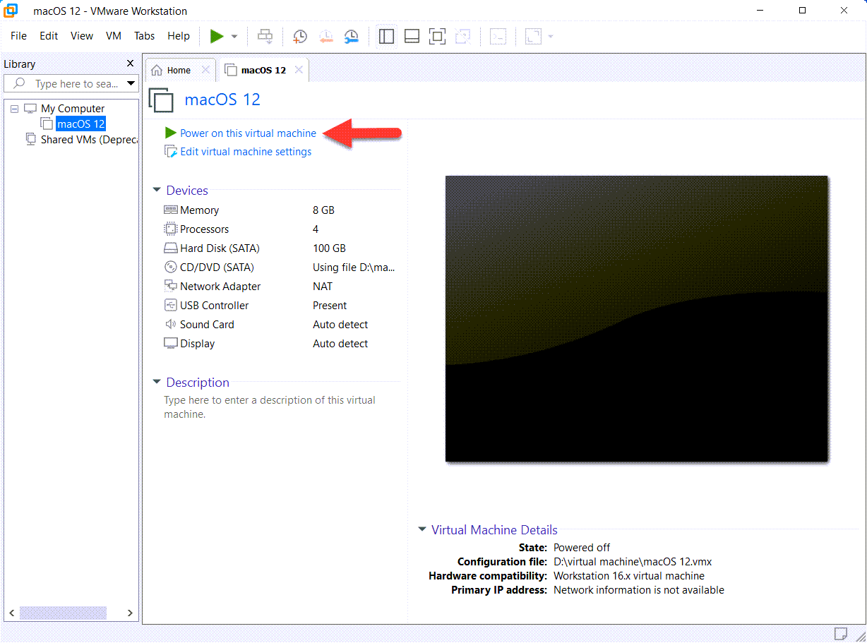Click the Hard Disk (SATA) device
The height and width of the screenshot is (643, 867).
220,248
